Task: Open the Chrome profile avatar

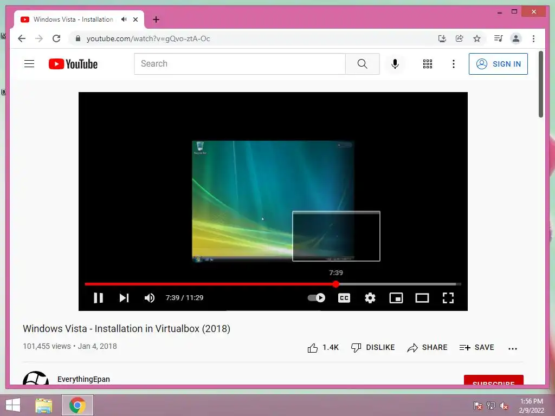Action: click(516, 38)
